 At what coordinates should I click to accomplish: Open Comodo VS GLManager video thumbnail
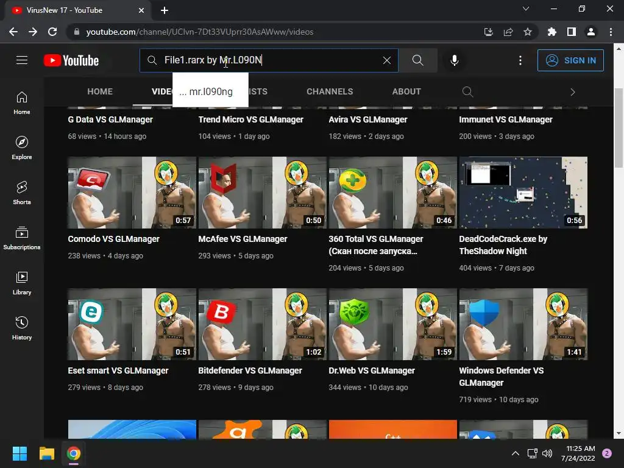point(132,193)
